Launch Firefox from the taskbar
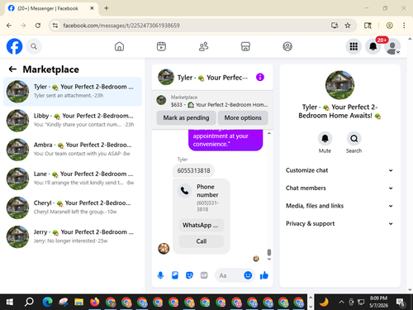This screenshot has width=413, height=310. pyautogui.click(x=94, y=302)
